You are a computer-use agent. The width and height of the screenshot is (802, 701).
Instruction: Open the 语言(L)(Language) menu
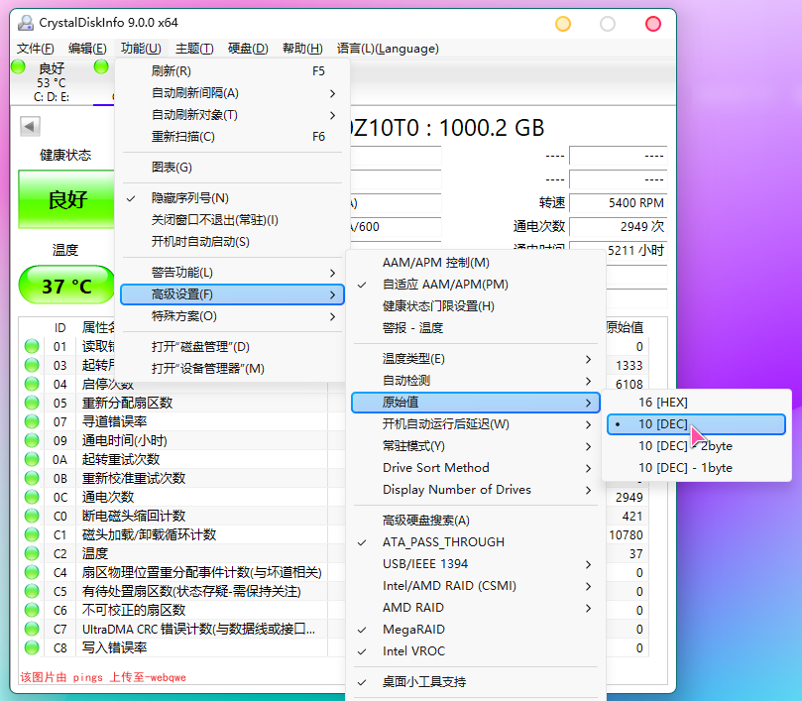pos(388,49)
